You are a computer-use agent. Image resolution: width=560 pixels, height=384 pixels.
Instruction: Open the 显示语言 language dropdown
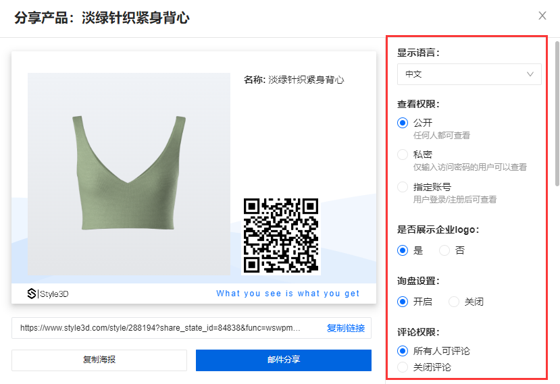468,74
